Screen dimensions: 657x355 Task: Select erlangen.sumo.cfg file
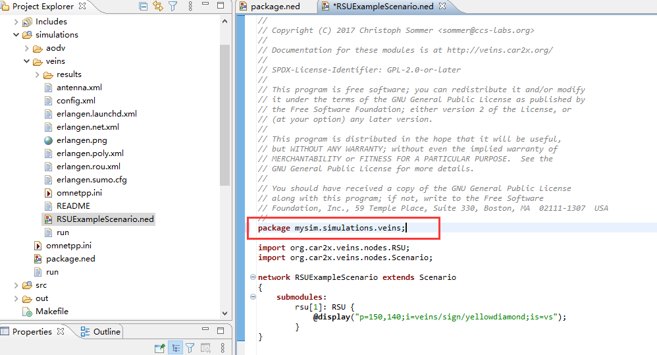(92, 180)
